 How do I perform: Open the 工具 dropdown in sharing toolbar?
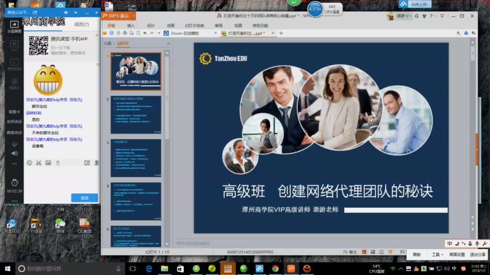tap(438, 255)
